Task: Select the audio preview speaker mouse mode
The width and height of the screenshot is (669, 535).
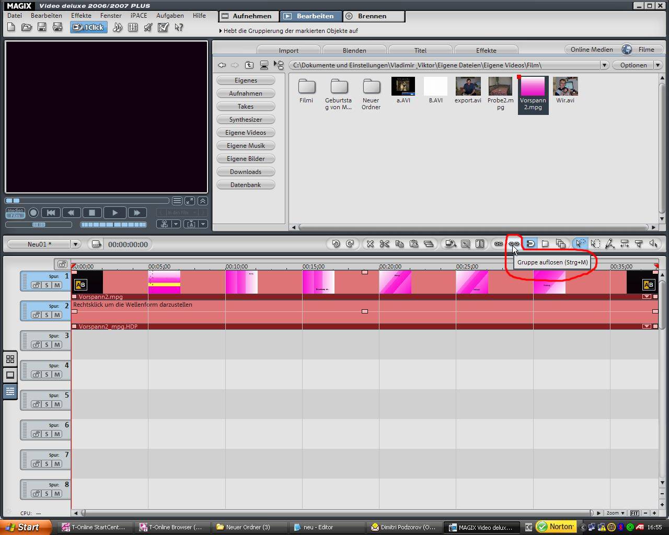Action: [x=653, y=243]
